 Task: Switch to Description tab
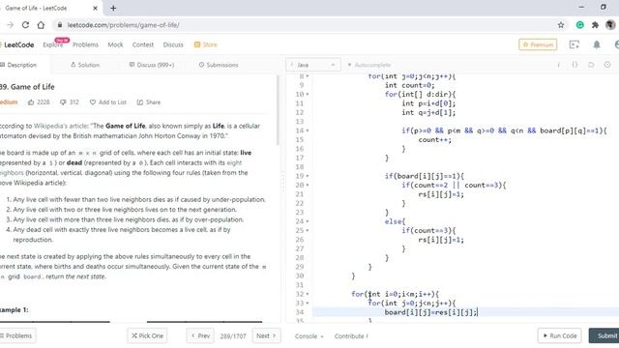[x=18, y=65]
